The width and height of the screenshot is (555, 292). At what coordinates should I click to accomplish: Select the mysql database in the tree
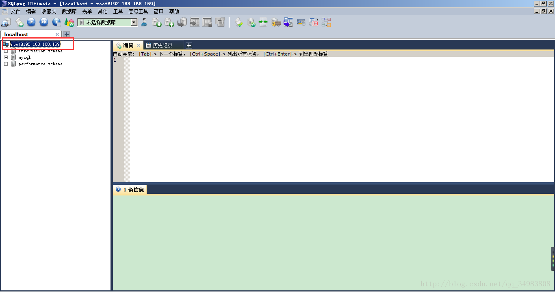(24, 58)
